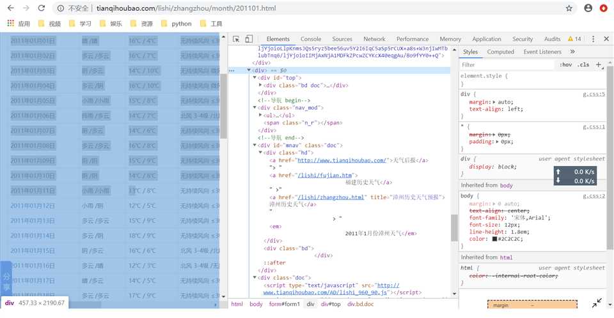Screen dimensions: 614x318
Task: Open g.css:5 source link
Action: pyautogui.click(x=594, y=95)
